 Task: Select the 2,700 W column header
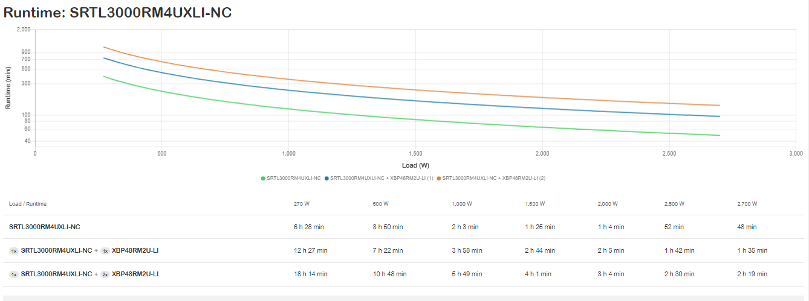pyautogui.click(x=747, y=204)
